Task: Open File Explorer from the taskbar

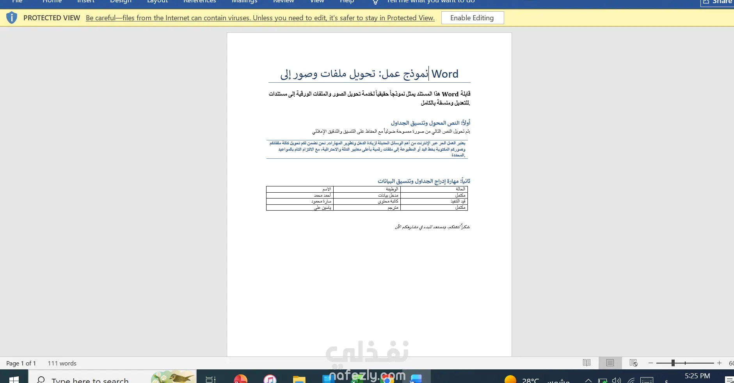Action: pyautogui.click(x=299, y=379)
